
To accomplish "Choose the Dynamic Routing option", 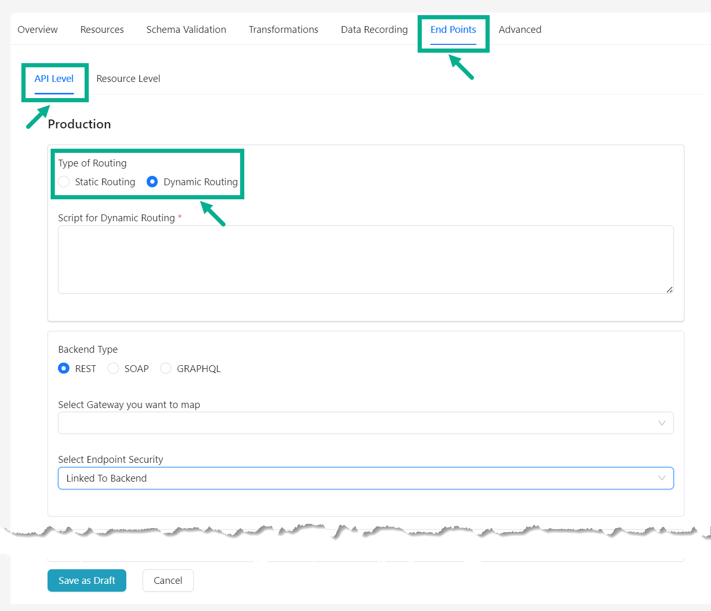I will pos(152,182).
